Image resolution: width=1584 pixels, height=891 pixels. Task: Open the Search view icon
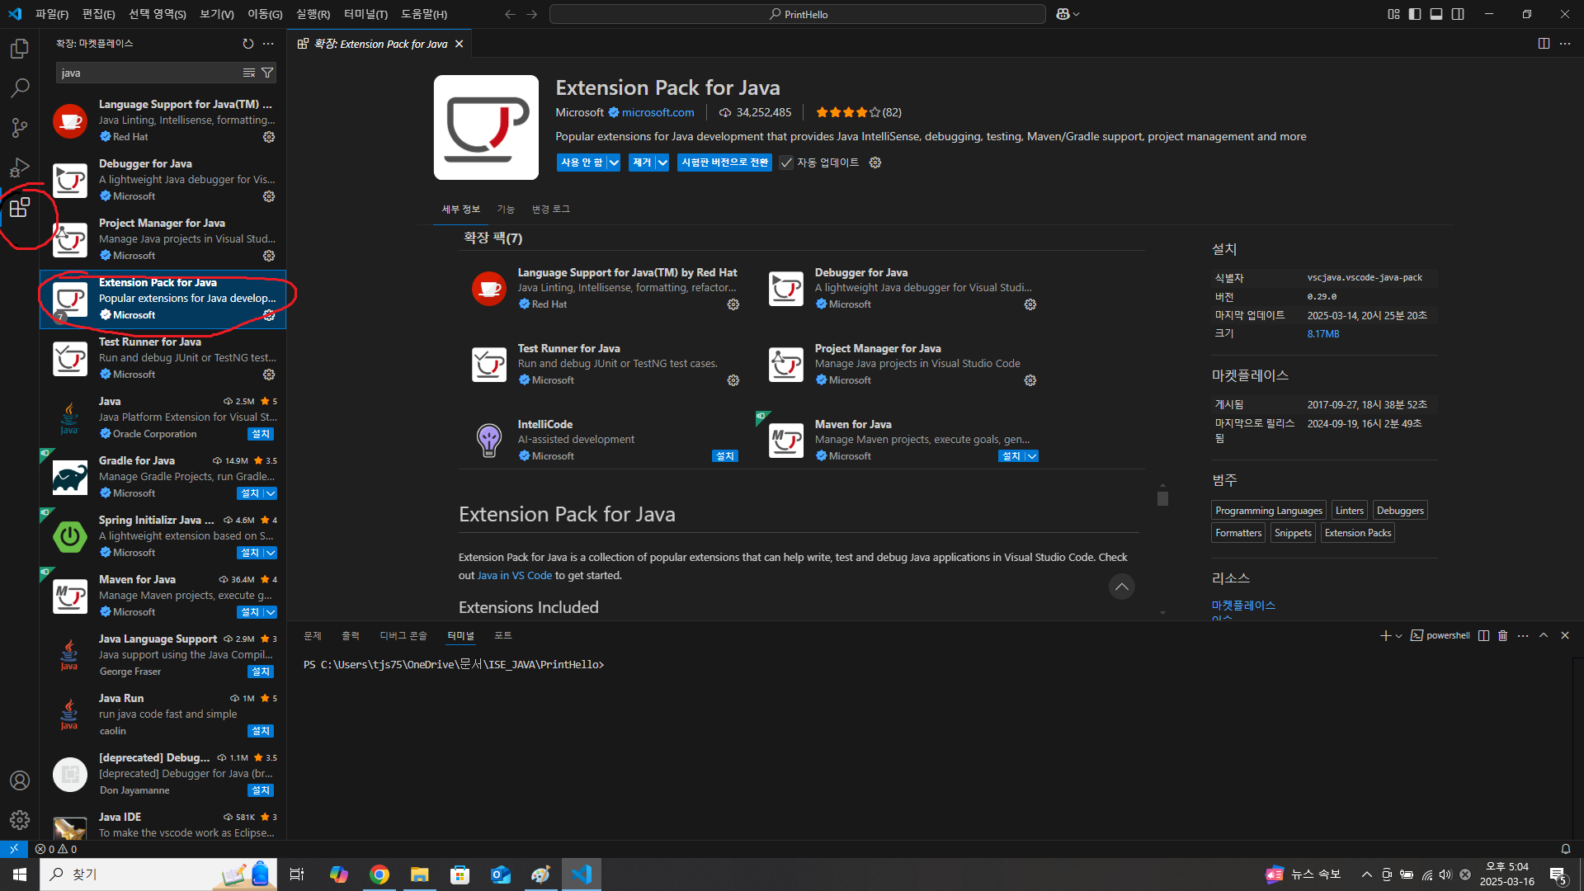click(x=20, y=87)
